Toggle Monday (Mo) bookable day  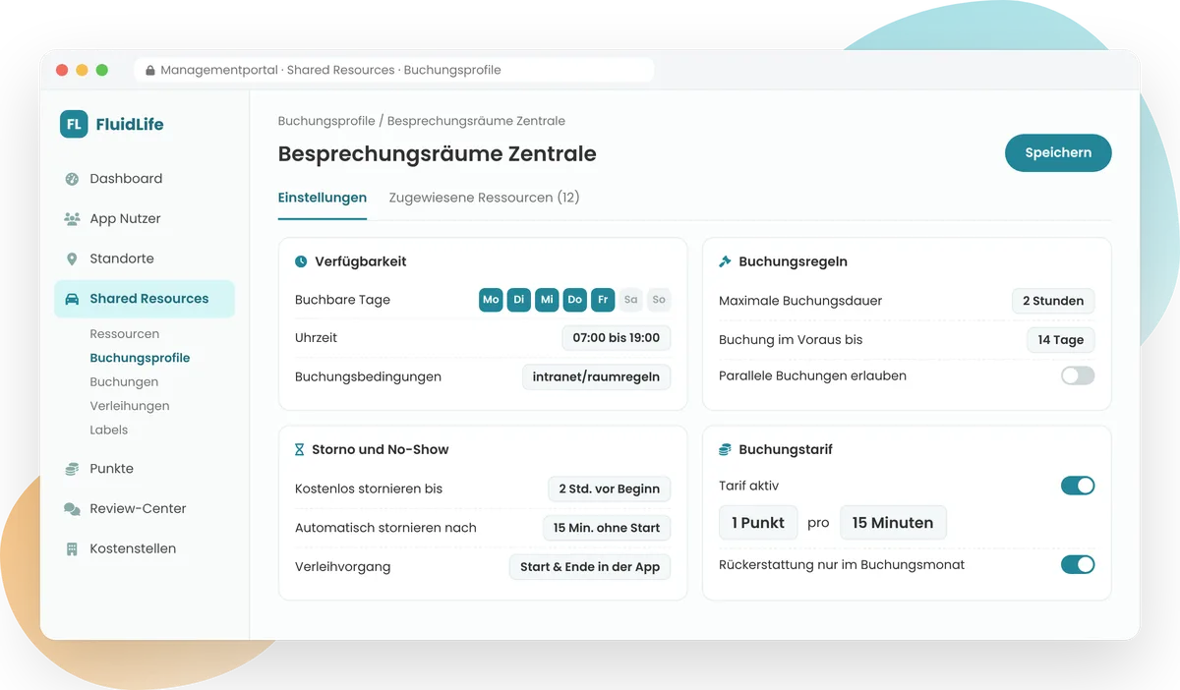click(x=491, y=300)
